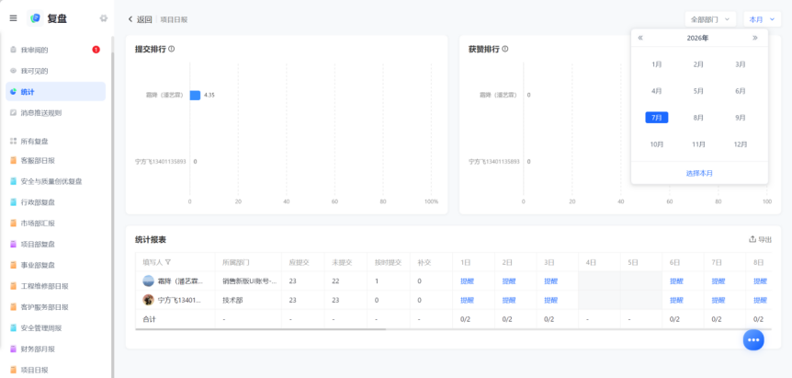
Task: Click the red notification badge
Action: pos(96,50)
